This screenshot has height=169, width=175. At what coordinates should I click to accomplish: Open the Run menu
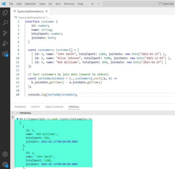[58, 4]
